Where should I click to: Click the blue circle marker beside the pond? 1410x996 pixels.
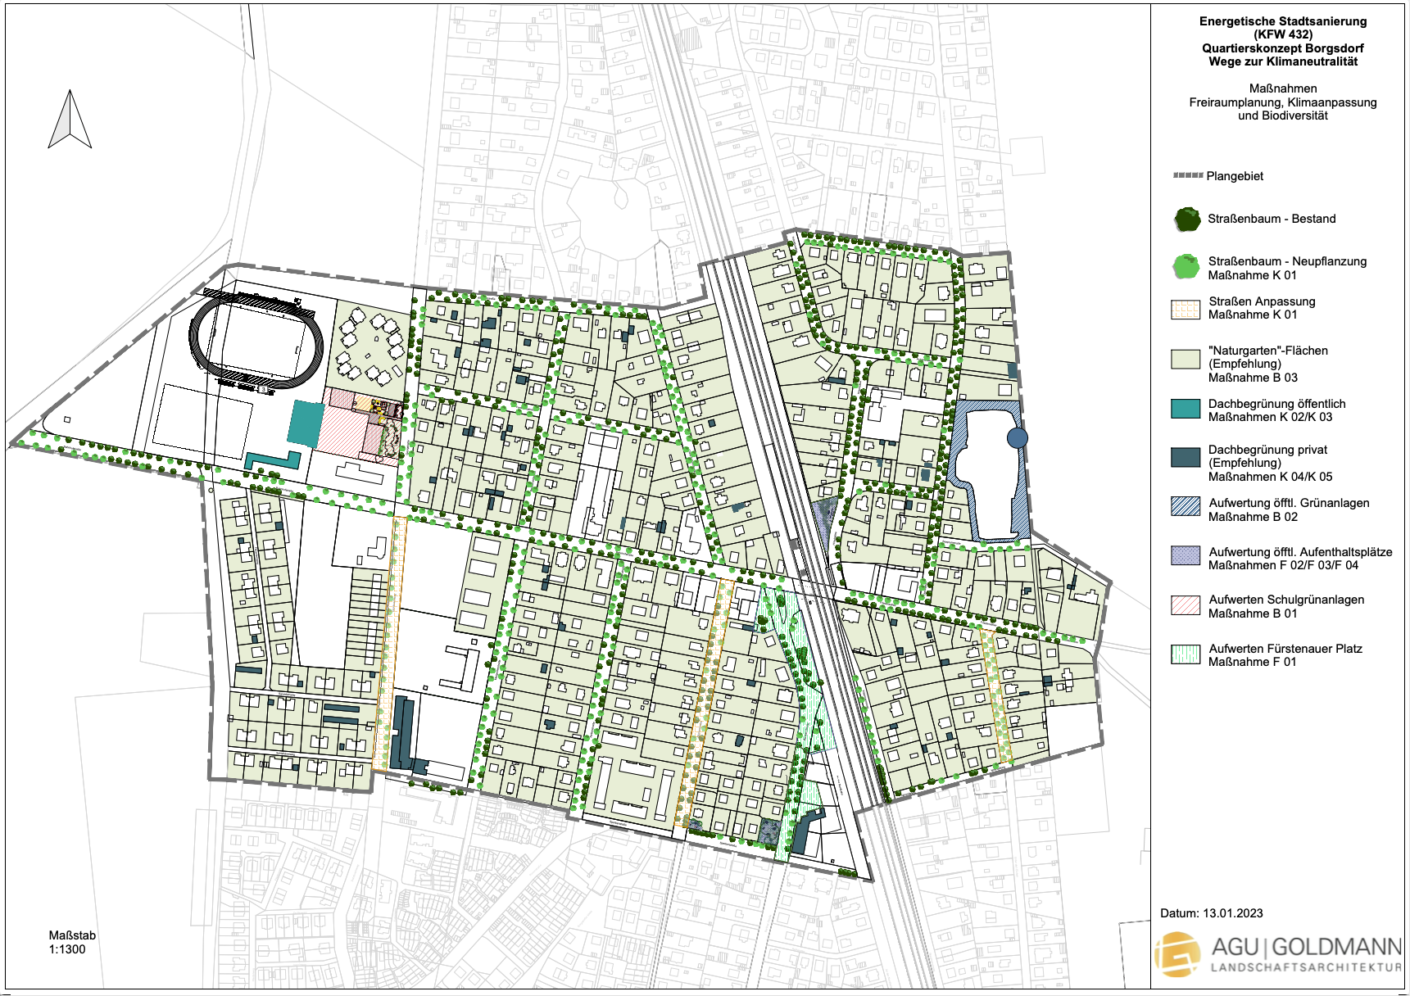pos(1017,438)
